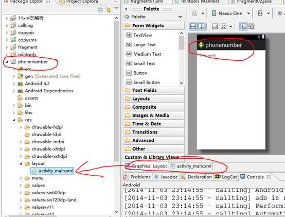Collapse the res folder
Screen dimensions: 285x217
point(14,120)
